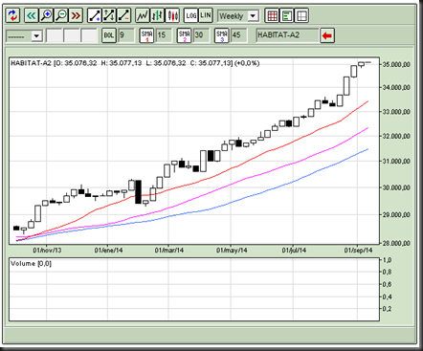The height and width of the screenshot is (351, 423).
Task: Click the 01/may/14 date axis label
Action: (x=232, y=251)
